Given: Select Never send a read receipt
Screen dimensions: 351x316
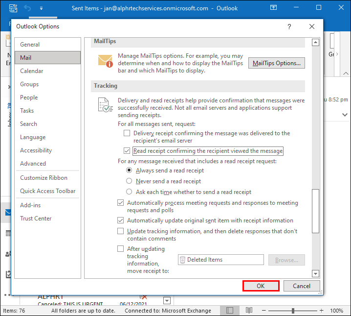Looking at the screenshot, I should [129, 181].
